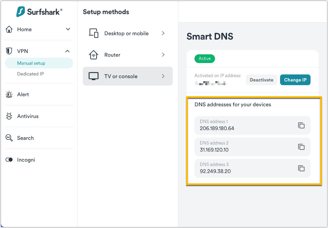Click the Search magnifier icon in sidebar
Image resolution: width=328 pixels, height=228 pixels.
click(9, 138)
